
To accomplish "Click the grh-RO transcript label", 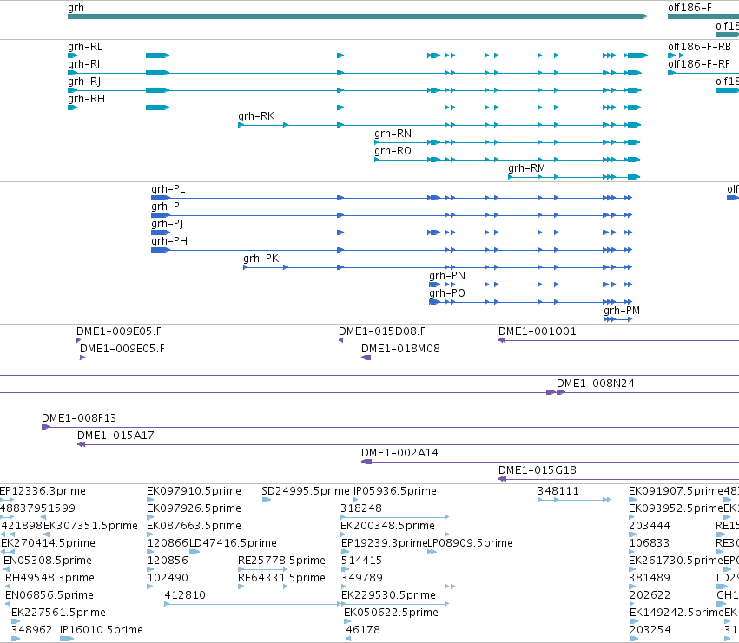I will (x=393, y=151).
